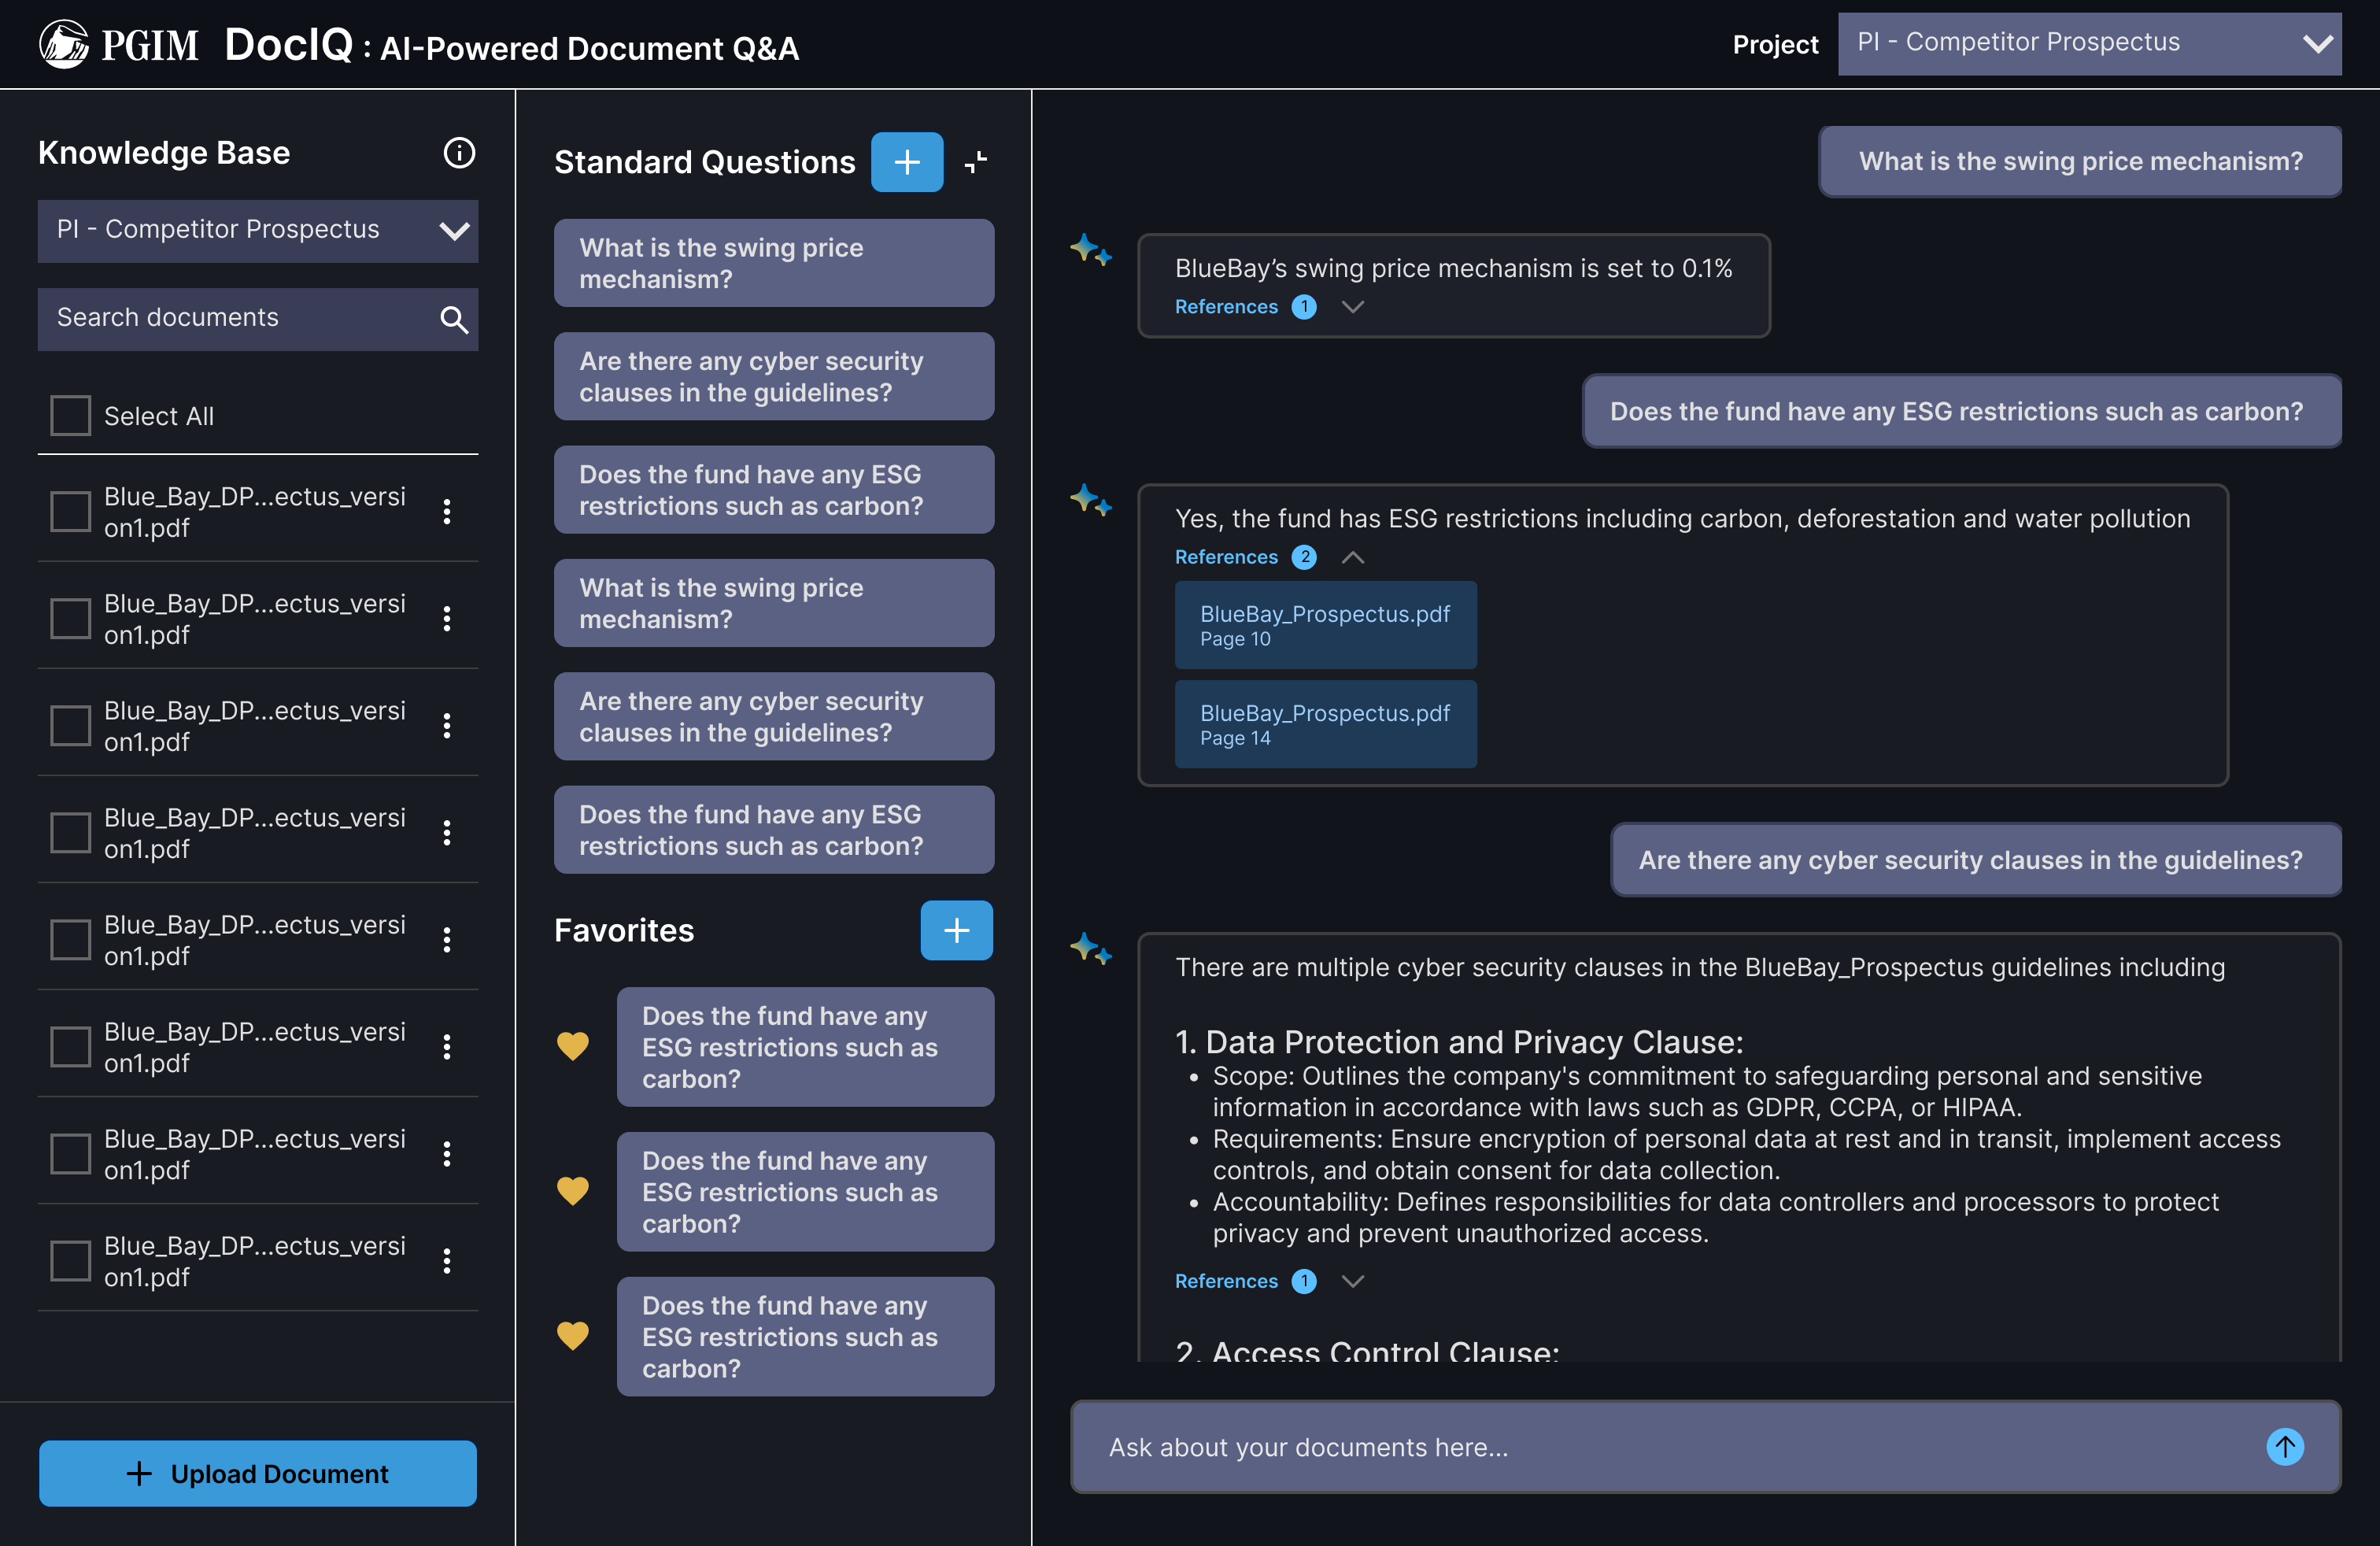The height and width of the screenshot is (1546, 2380).
Task: Click the 'What is the swing price mechanism?' chat message
Action: (2080, 161)
